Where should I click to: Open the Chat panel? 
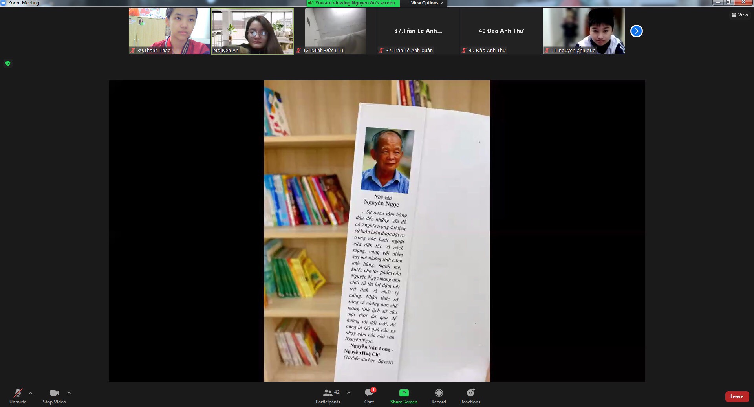coord(369,396)
